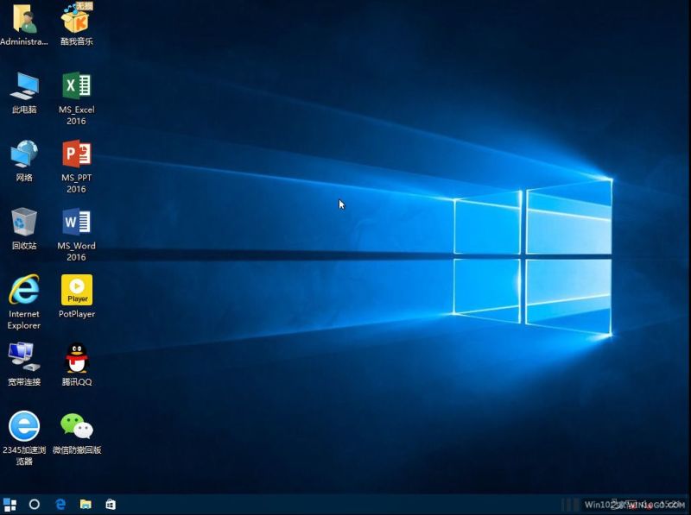Click the 微信防撤回版 WeChat shortcut
691x515 pixels.
pos(77,426)
